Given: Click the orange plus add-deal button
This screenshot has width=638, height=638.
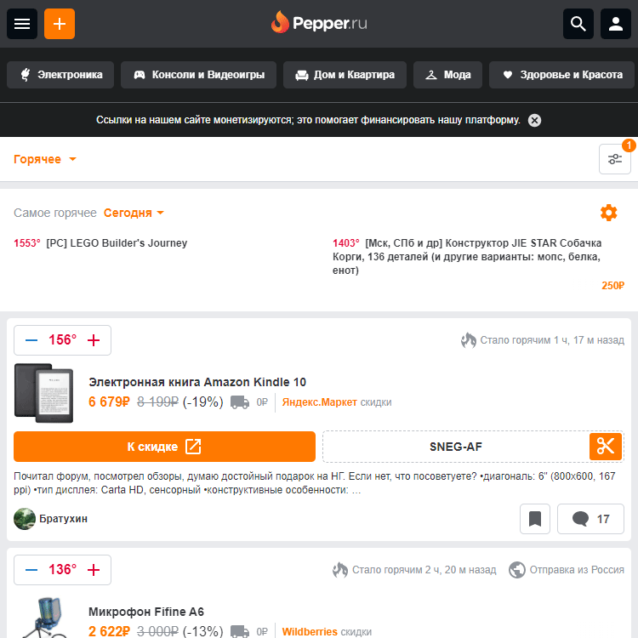Looking at the screenshot, I should click(x=60, y=24).
